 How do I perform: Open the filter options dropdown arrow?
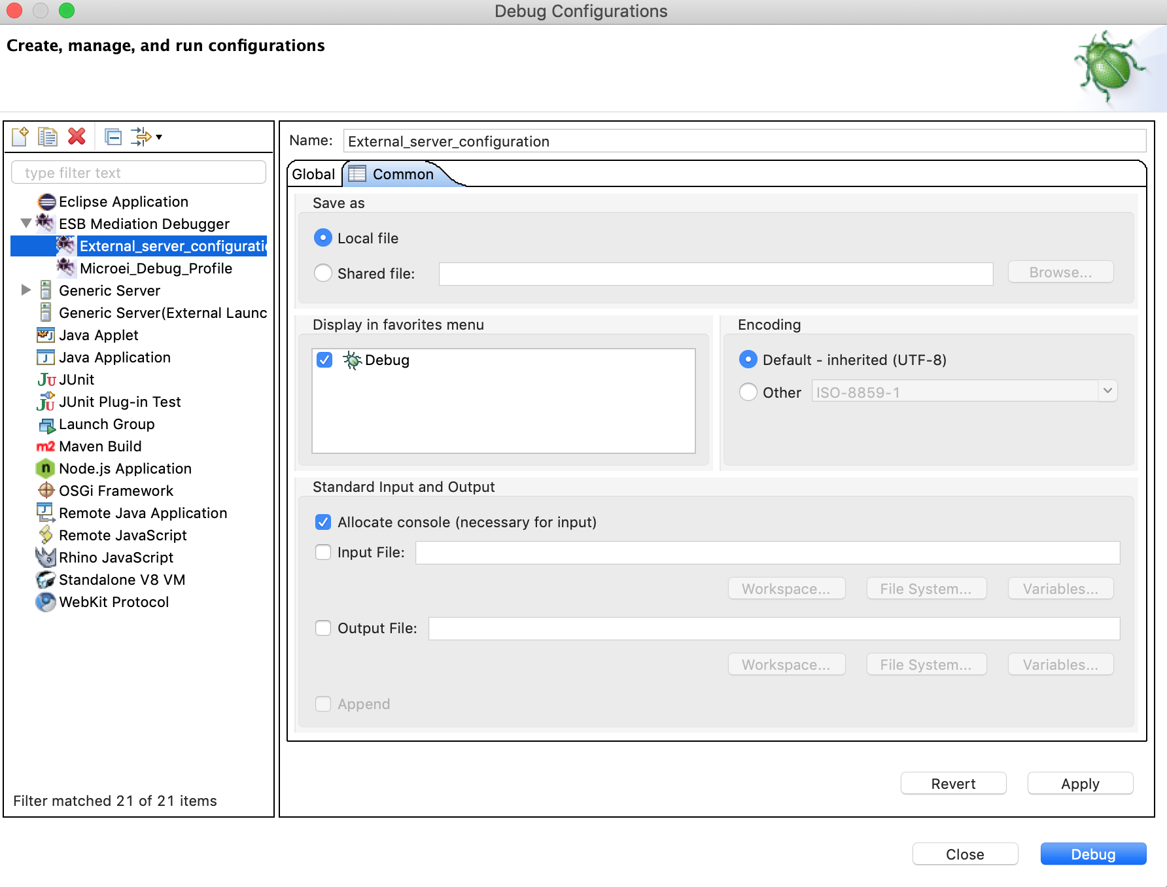click(159, 137)
